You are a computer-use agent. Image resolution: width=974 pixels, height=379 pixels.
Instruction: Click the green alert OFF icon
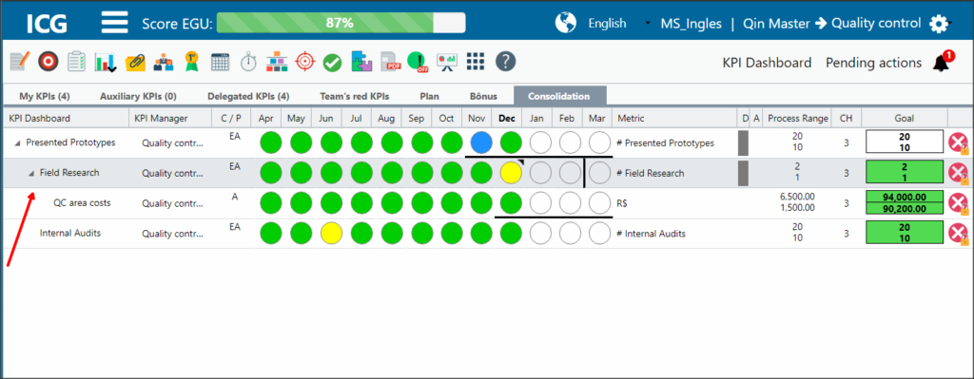[x=419, y=62]
